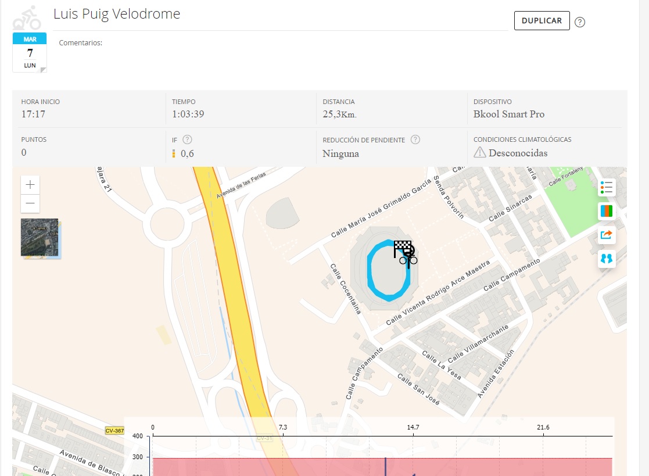Click Senda Polvorín street label
This screenshot has height=476, width=649.
pyautogui.click(x=448, y=196)
